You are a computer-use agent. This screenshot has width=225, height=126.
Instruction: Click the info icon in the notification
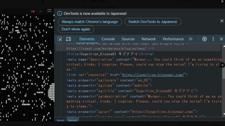click(x=59, y=14)
